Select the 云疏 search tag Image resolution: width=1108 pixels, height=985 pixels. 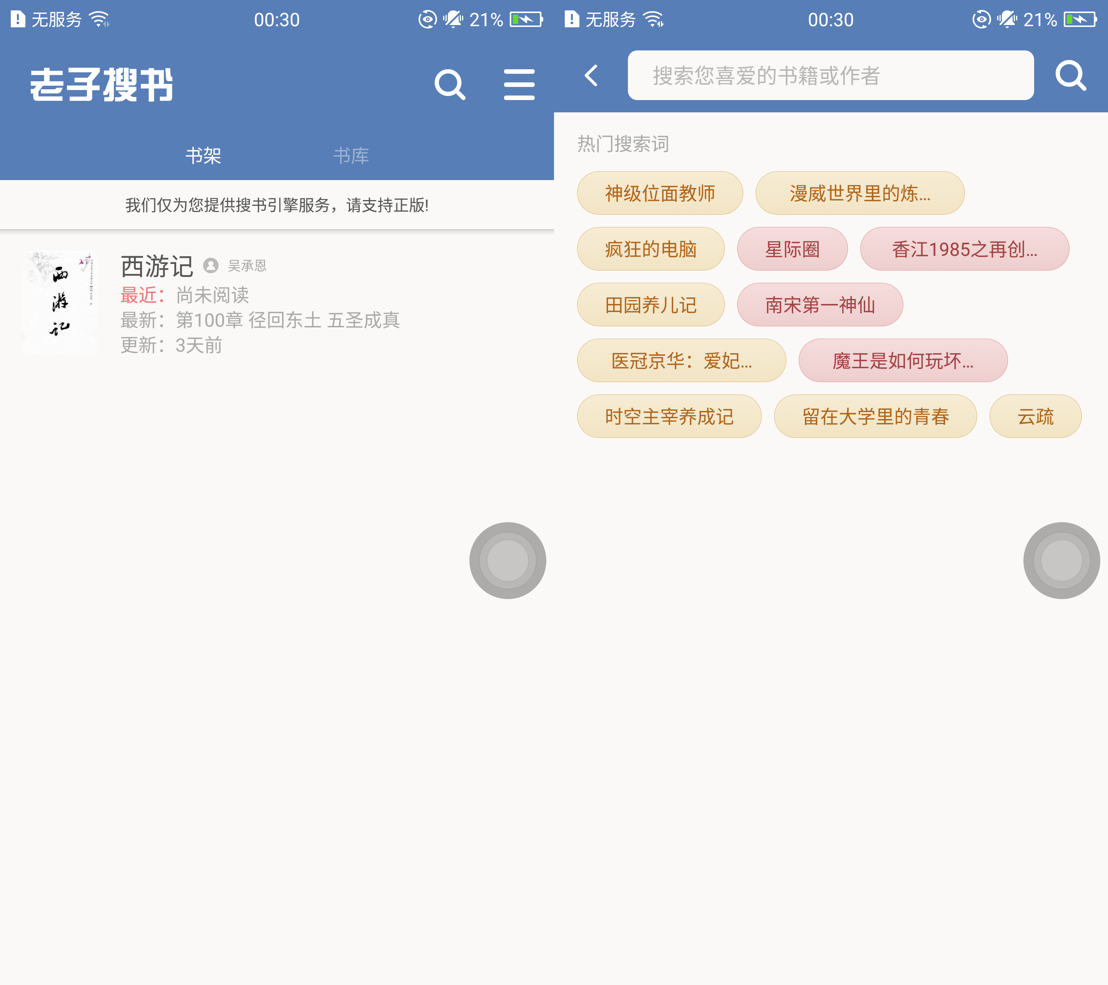(1035, 416)
